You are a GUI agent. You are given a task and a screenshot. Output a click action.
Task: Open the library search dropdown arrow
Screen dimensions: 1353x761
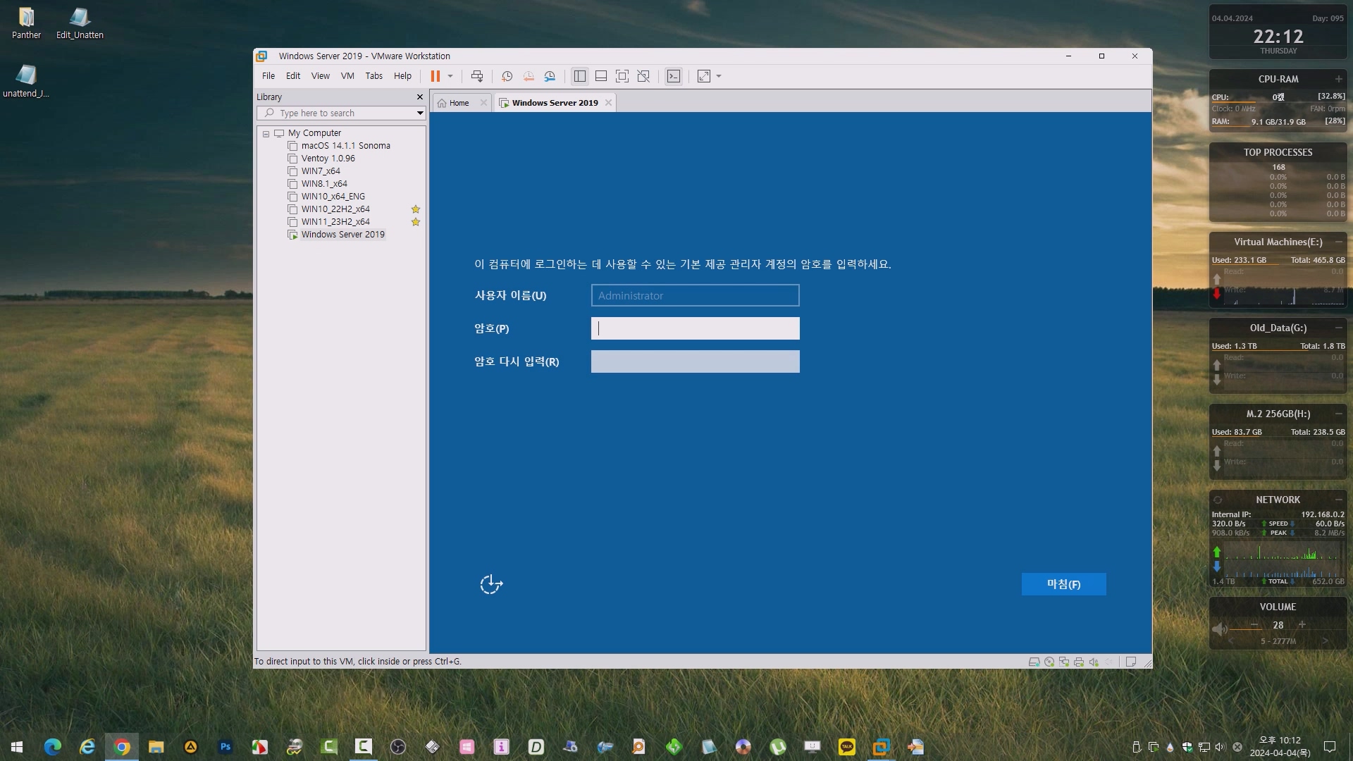coord(420,113)
